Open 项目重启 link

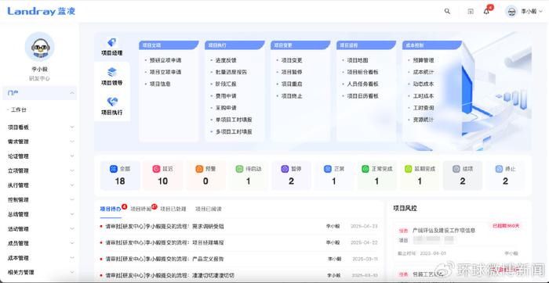(292, 84)
